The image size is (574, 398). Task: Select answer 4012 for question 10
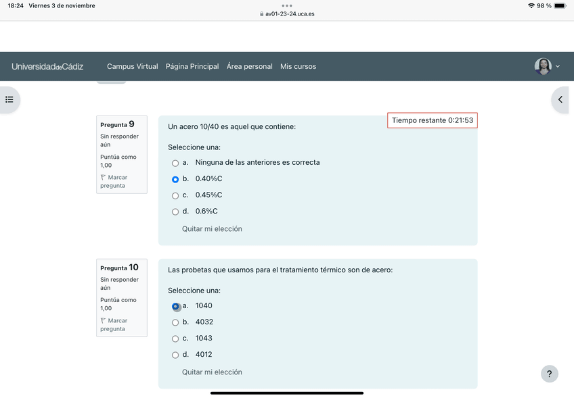pos(175,355)
